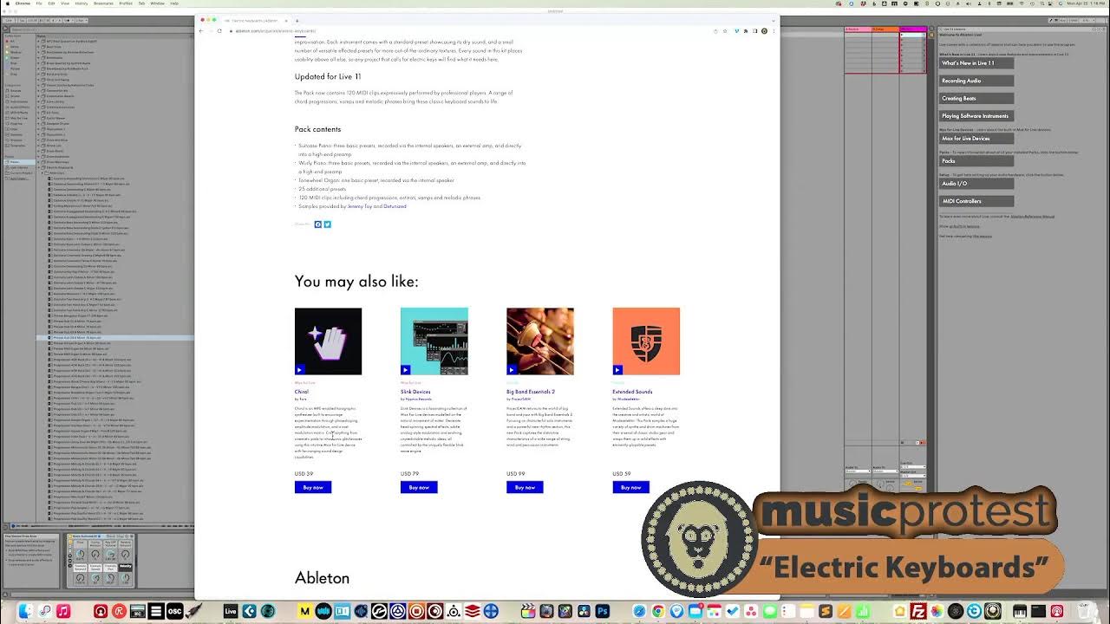Open the View menu
The height and width of the screenshot is (624, 1110).
tap(64, 3)
